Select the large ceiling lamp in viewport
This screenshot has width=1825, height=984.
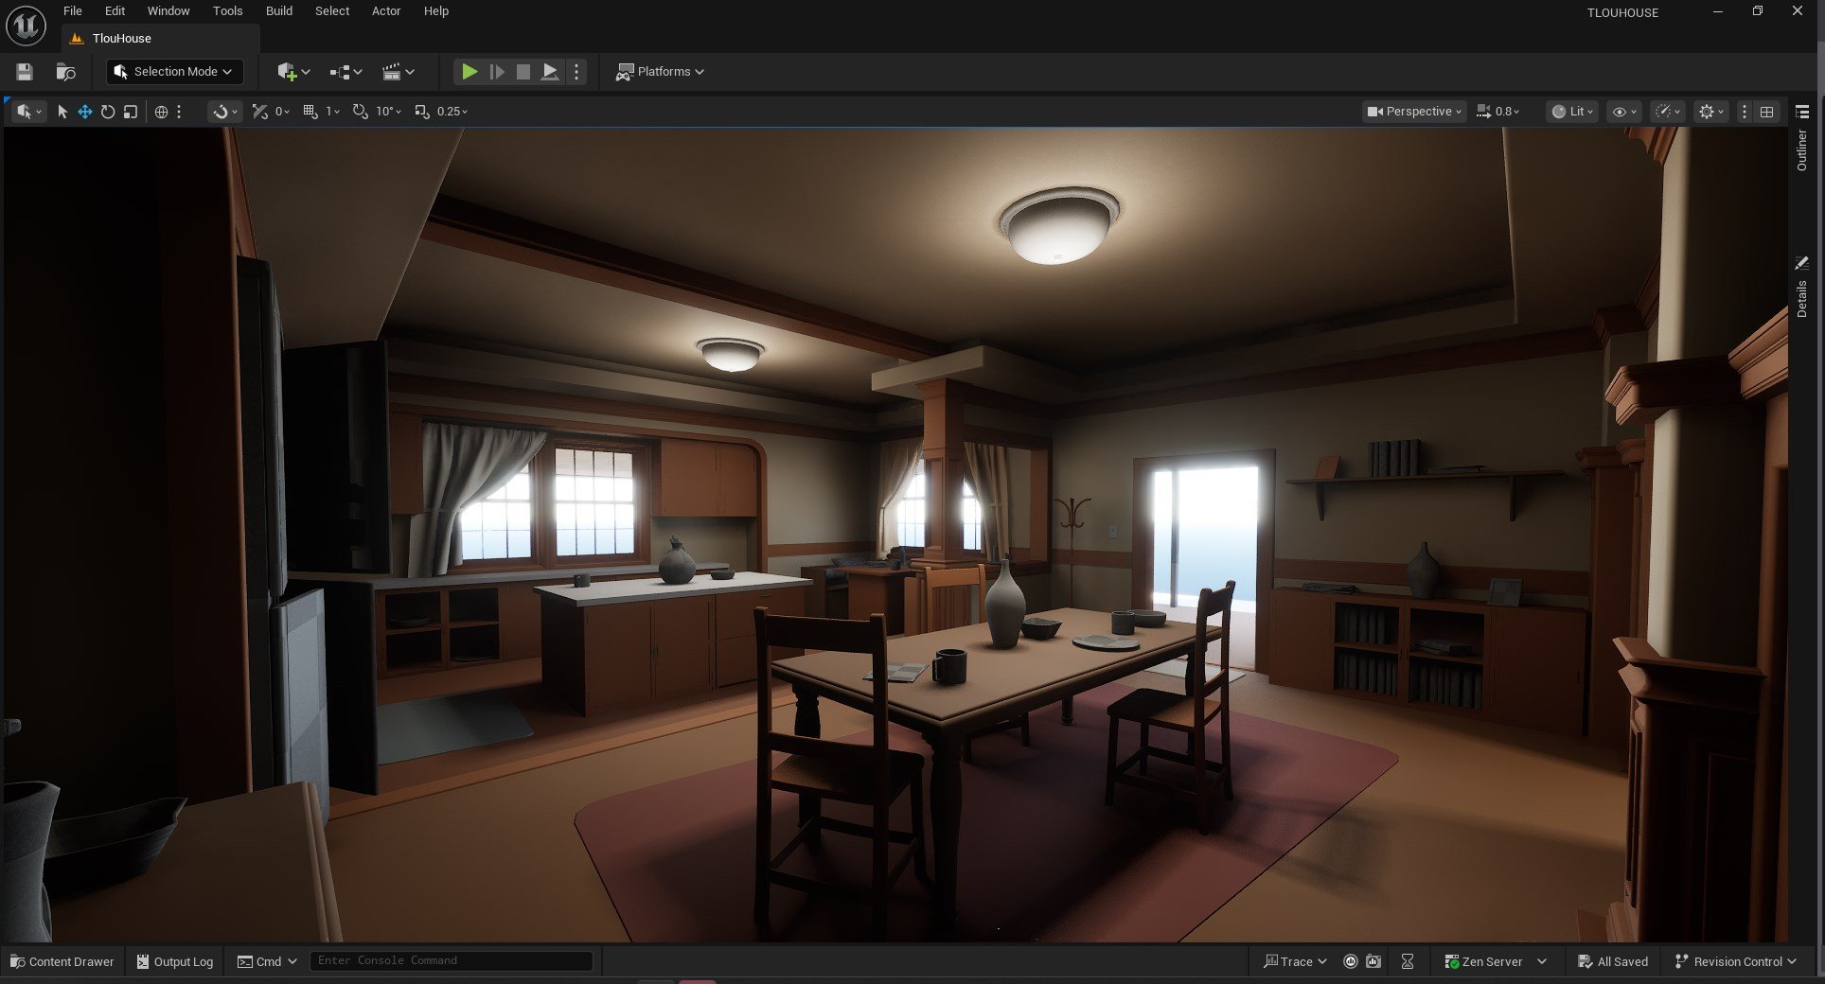click(x=1058, y=225)
